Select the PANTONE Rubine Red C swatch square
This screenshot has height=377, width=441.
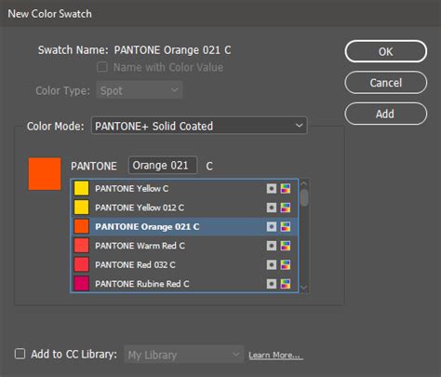82,284
